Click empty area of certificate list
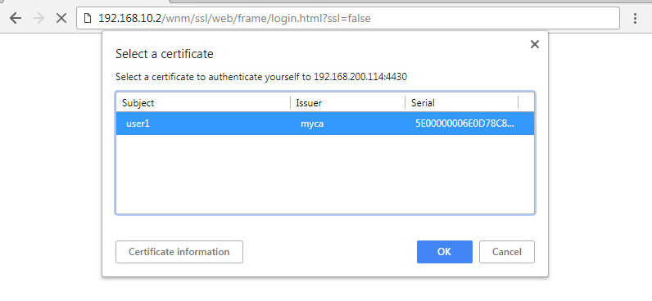Viewport: 652px width, 301px height. coord(325,174)
